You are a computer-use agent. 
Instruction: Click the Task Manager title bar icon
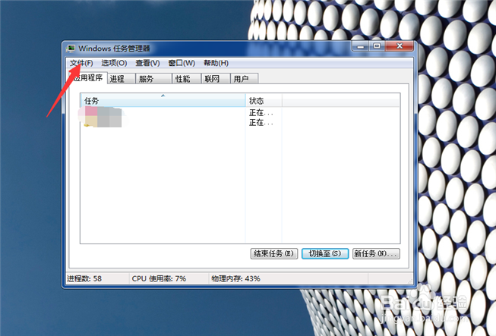(71, 49)
